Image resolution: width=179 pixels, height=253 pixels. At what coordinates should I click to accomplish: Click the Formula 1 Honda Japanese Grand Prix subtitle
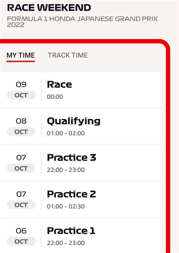82,22
